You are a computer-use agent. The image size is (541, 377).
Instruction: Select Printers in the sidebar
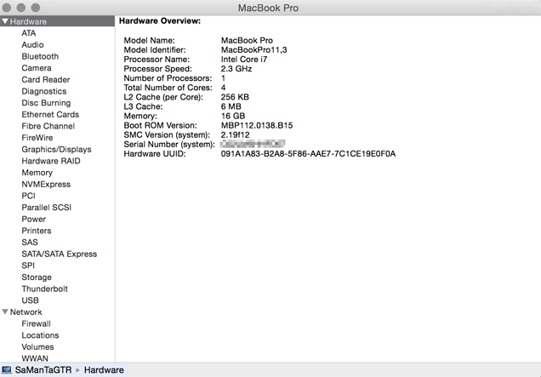click(37, 231)
